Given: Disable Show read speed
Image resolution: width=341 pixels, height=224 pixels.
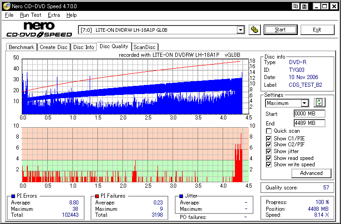Looking at the screenshot, I should click(269, 158).
